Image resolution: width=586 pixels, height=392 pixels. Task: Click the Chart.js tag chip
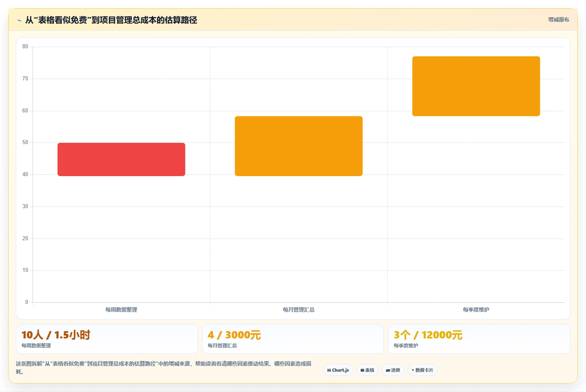[x=338, y=370]
